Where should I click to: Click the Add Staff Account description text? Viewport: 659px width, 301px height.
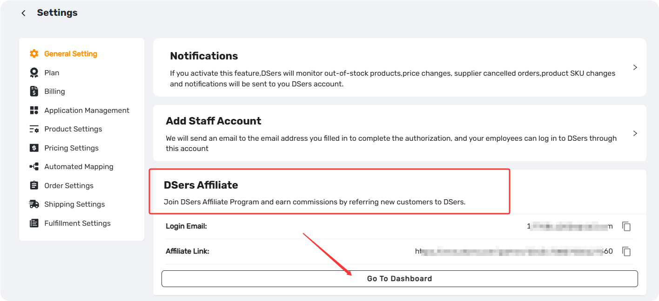[x=391, y=143]
